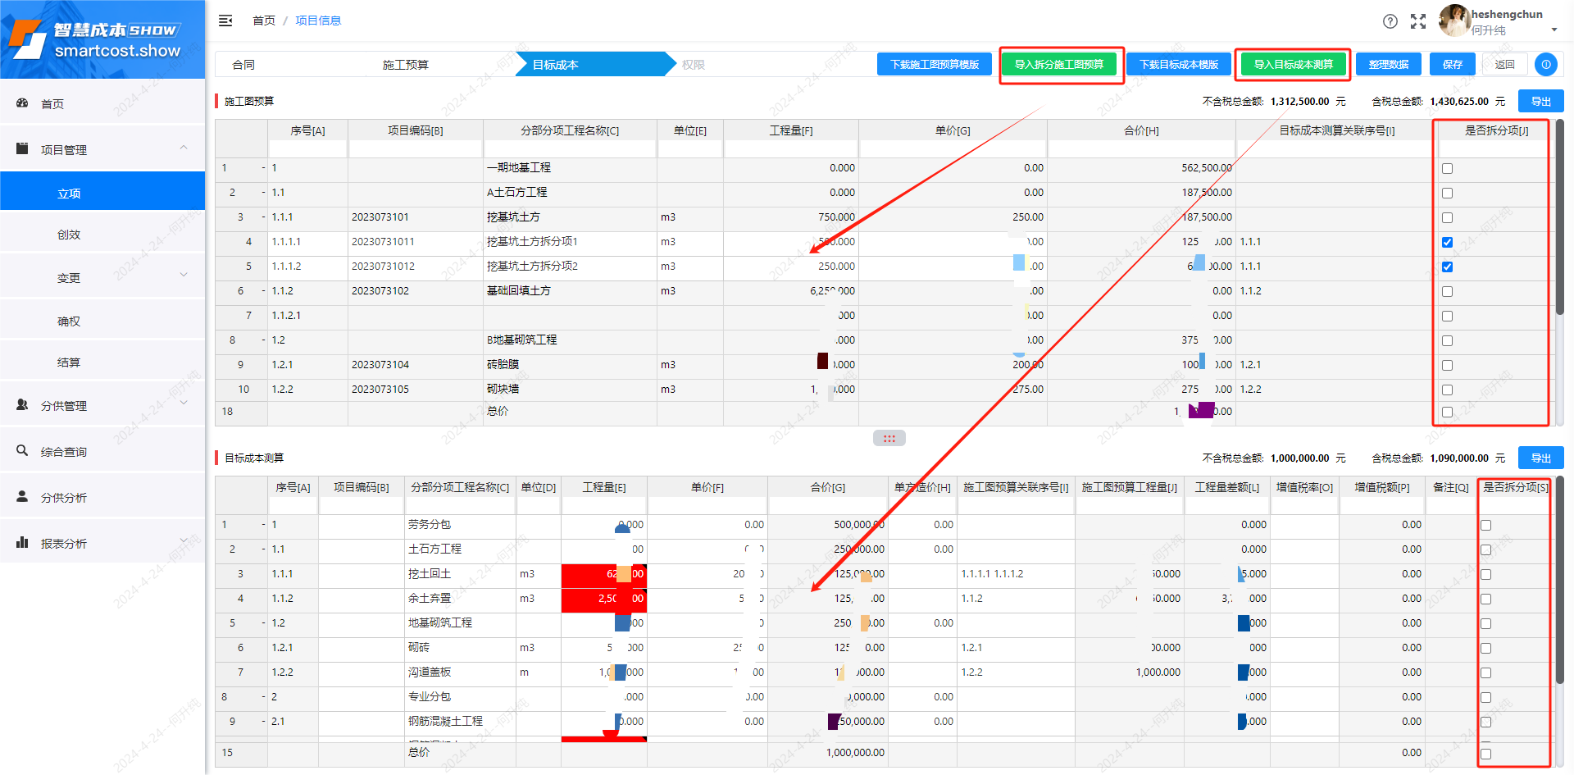Click the blue info circle icon
The height and width of the screenshot is (775, 1574).
tap(1545, 64)
